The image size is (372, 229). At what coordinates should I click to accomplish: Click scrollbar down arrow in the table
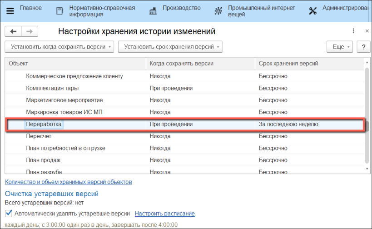pyautogui.click(x=367, y=169)
